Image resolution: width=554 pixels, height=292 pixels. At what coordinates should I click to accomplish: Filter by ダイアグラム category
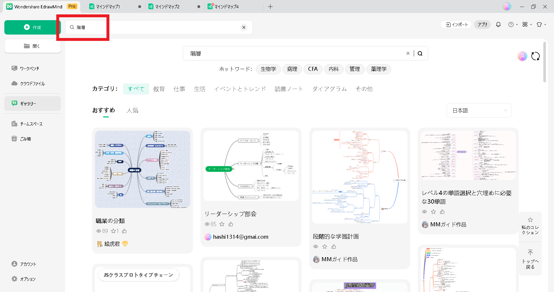click(x=330, y=89)
